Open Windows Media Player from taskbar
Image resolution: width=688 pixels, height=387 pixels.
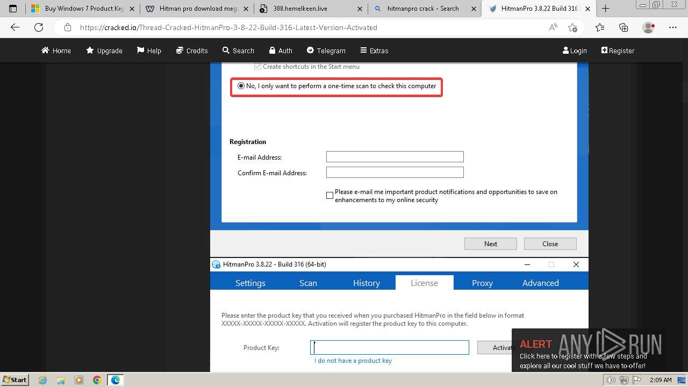point(79,380)
